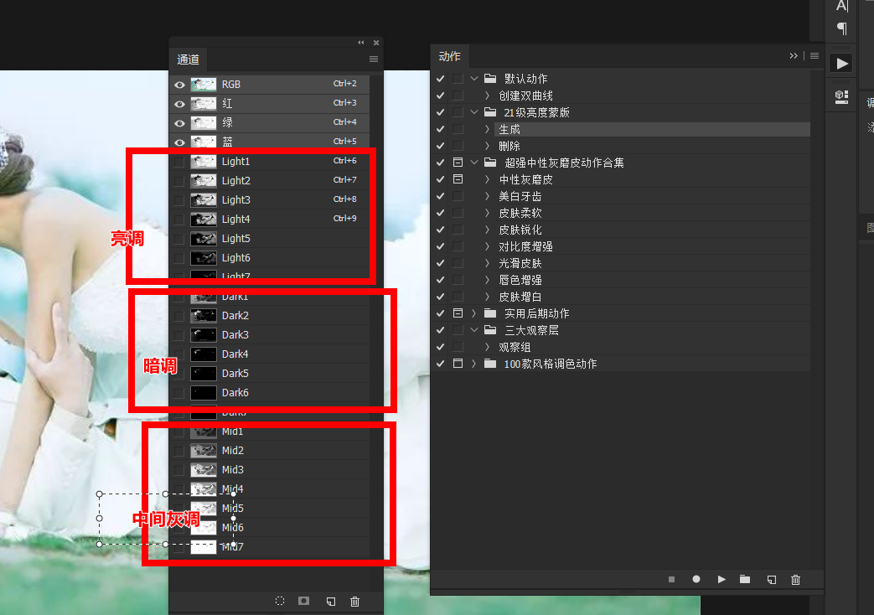Click the begin recording icon in Actions panel
This screenshot has width=874, height=615.
click(696, 579)
